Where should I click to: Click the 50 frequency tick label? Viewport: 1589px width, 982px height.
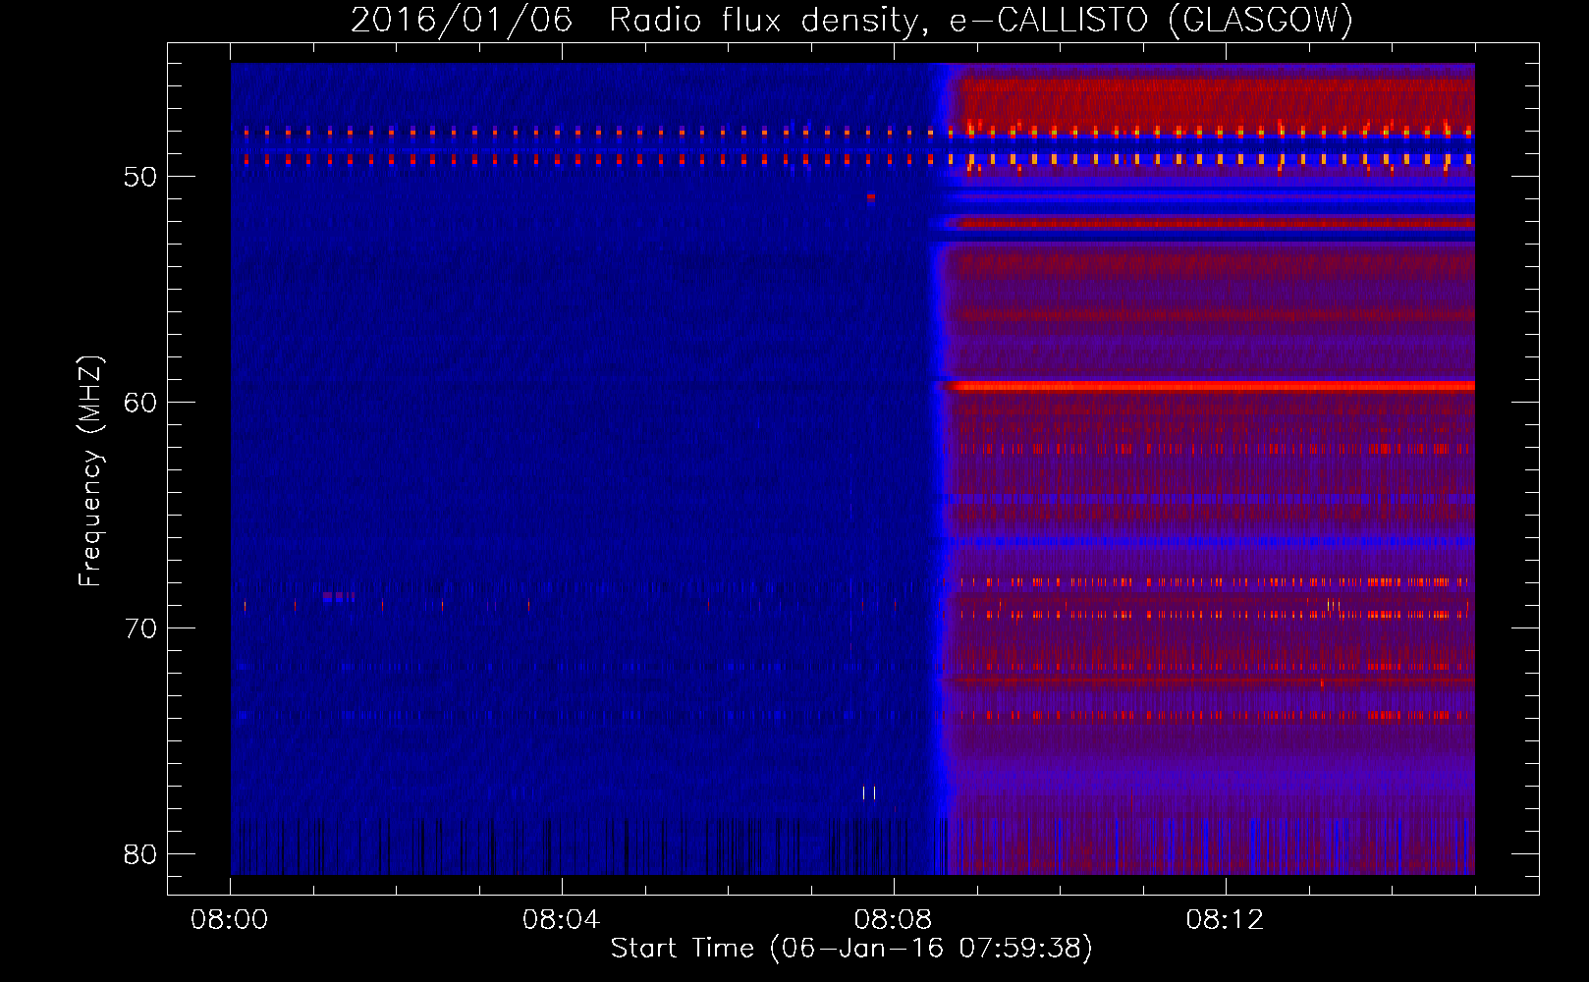point(140,177)
